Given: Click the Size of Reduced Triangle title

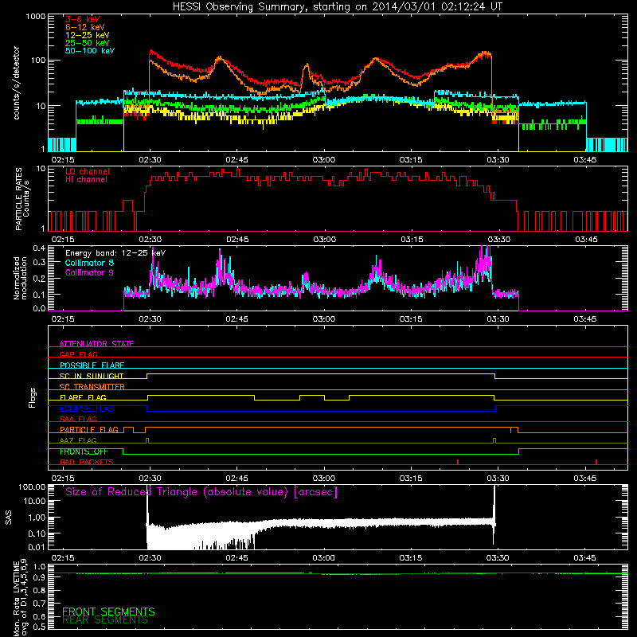Looking at the screenshot, I should pyautogui.click(x=201, y=492).
